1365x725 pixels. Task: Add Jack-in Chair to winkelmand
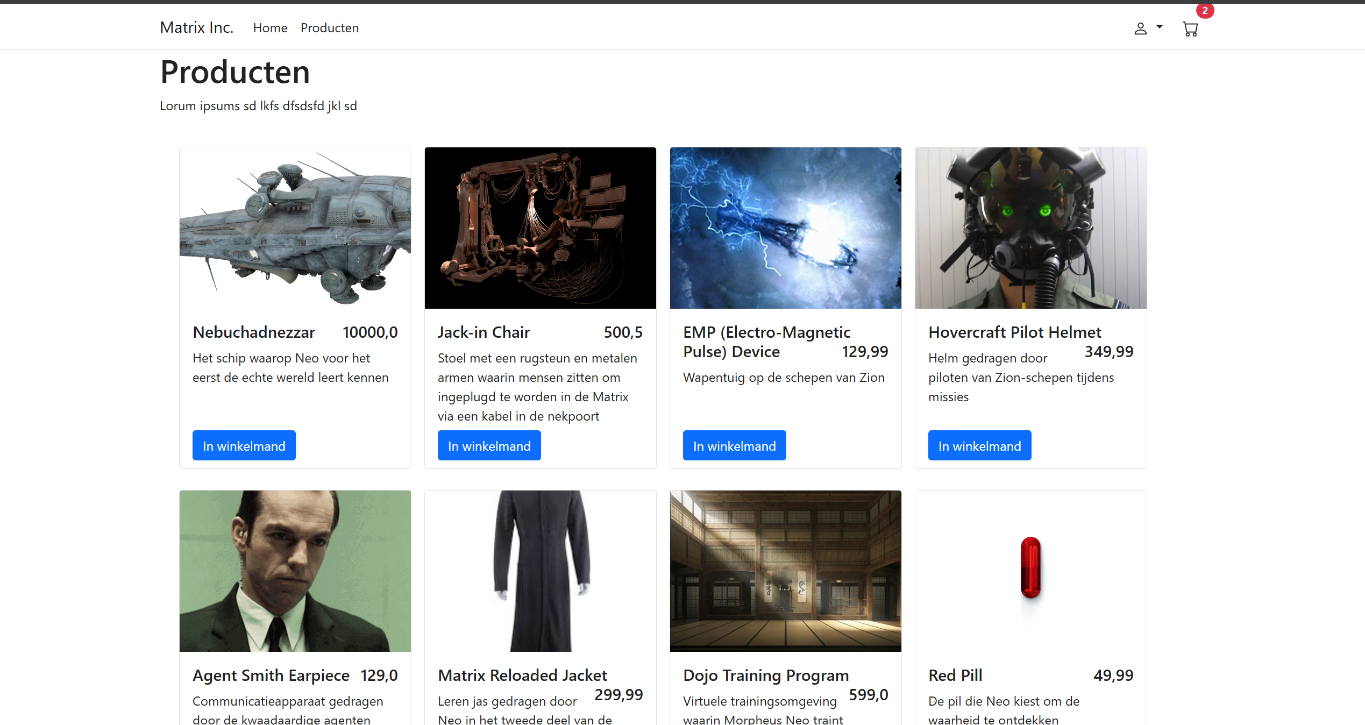(x=489, y=445)
